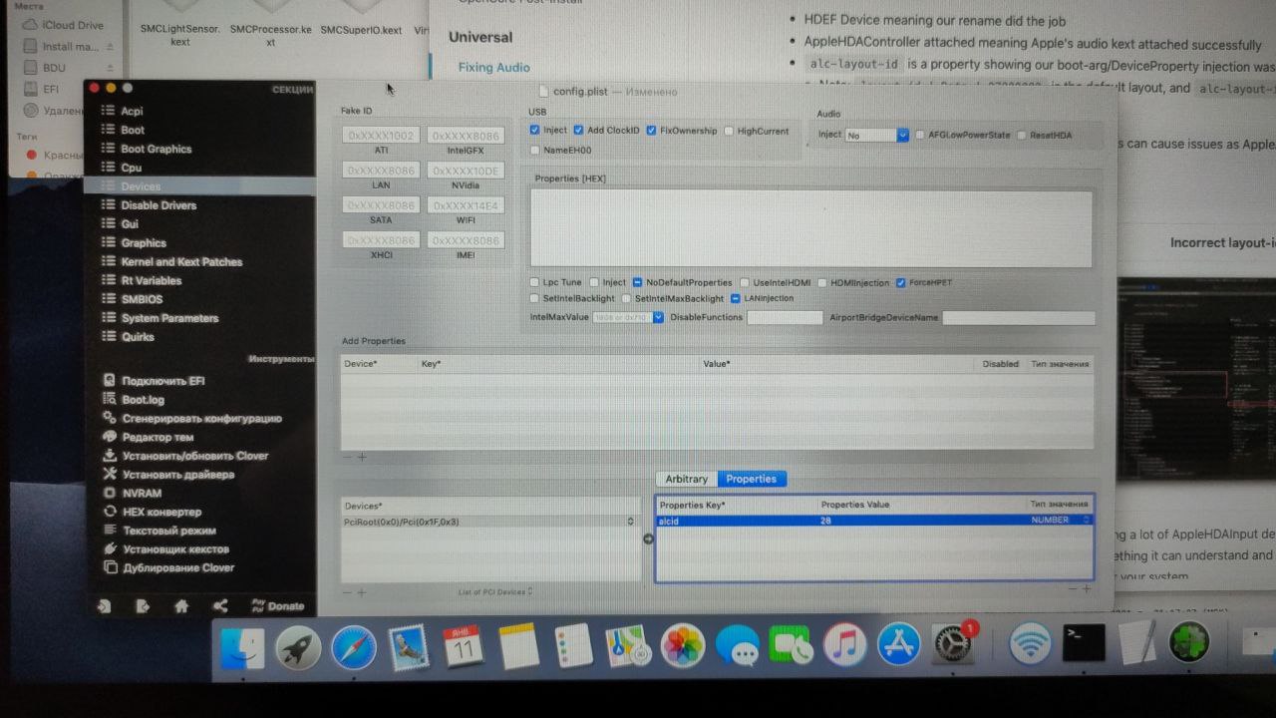Click the IntelGFX Fake ID field
The width and height of the screenshot is (1276, 718).
click(x=466, y=135)
